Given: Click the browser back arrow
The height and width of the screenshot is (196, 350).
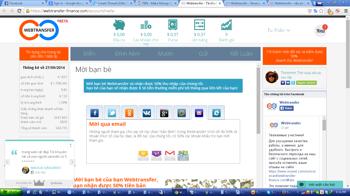Looking at the screenshot, I should 5,11.
